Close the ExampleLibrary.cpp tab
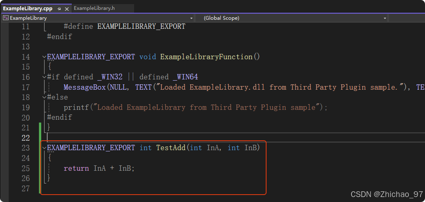The image size is (425, 202). 67,9
